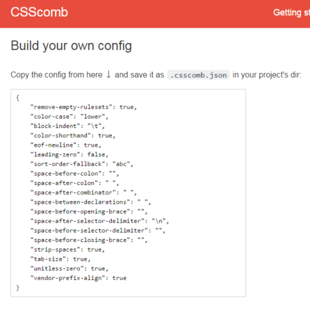This screenshot has width=310, height=310.
Task: Open the Getting started nav link
Action: (x=291, y=13)
